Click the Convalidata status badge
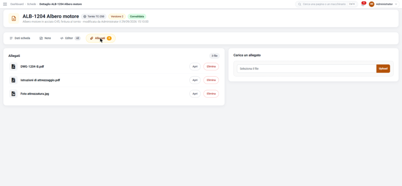The width and height of the screenshot is (402, 186). click(x=137, y=16)
